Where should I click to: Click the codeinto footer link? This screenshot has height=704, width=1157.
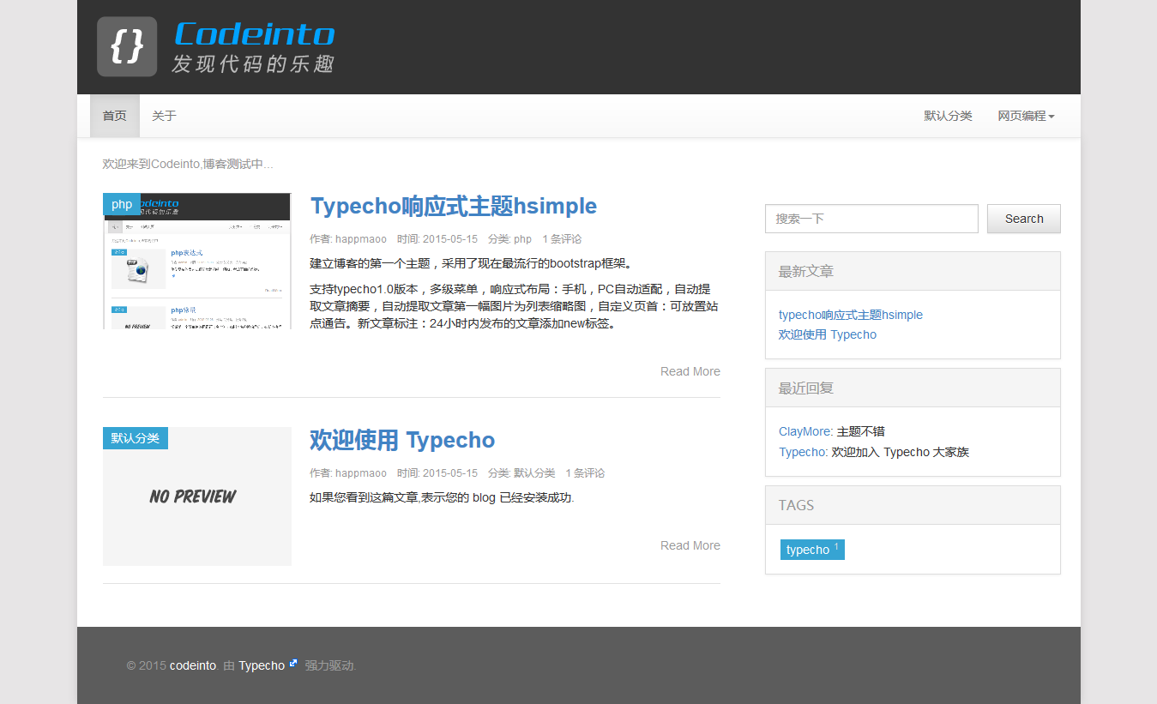coord(193,665)
